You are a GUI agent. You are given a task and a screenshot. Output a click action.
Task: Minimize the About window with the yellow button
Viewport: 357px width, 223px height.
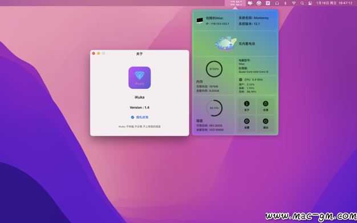pyautogui.click(x=99, y=53)
